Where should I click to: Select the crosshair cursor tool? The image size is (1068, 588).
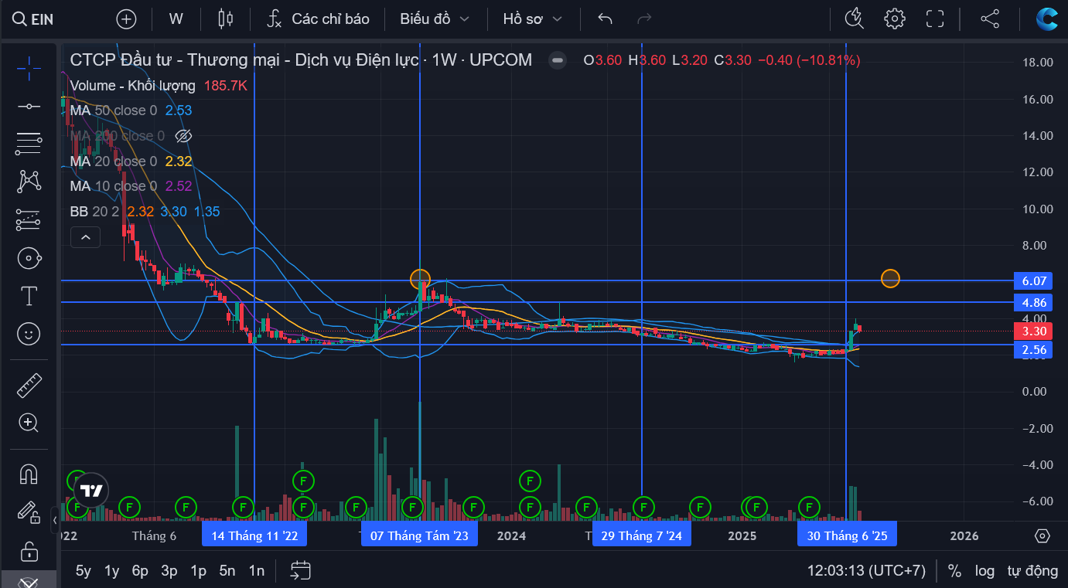pos(29,68)
